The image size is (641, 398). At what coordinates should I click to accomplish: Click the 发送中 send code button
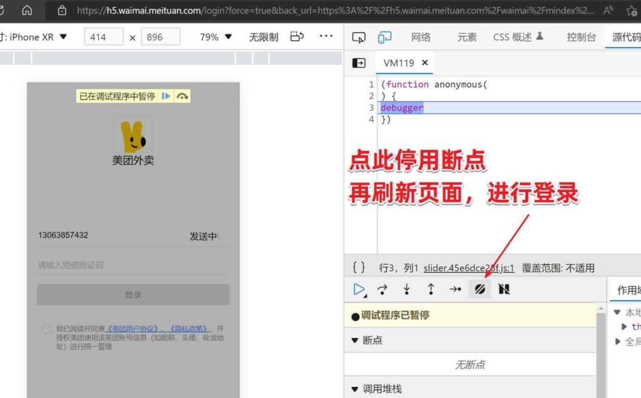pos(205,236)
